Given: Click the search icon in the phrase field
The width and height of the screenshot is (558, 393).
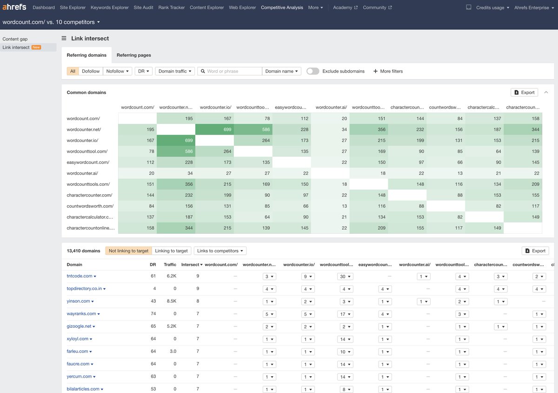Looking at the screenshot, I should coord(202,71).
